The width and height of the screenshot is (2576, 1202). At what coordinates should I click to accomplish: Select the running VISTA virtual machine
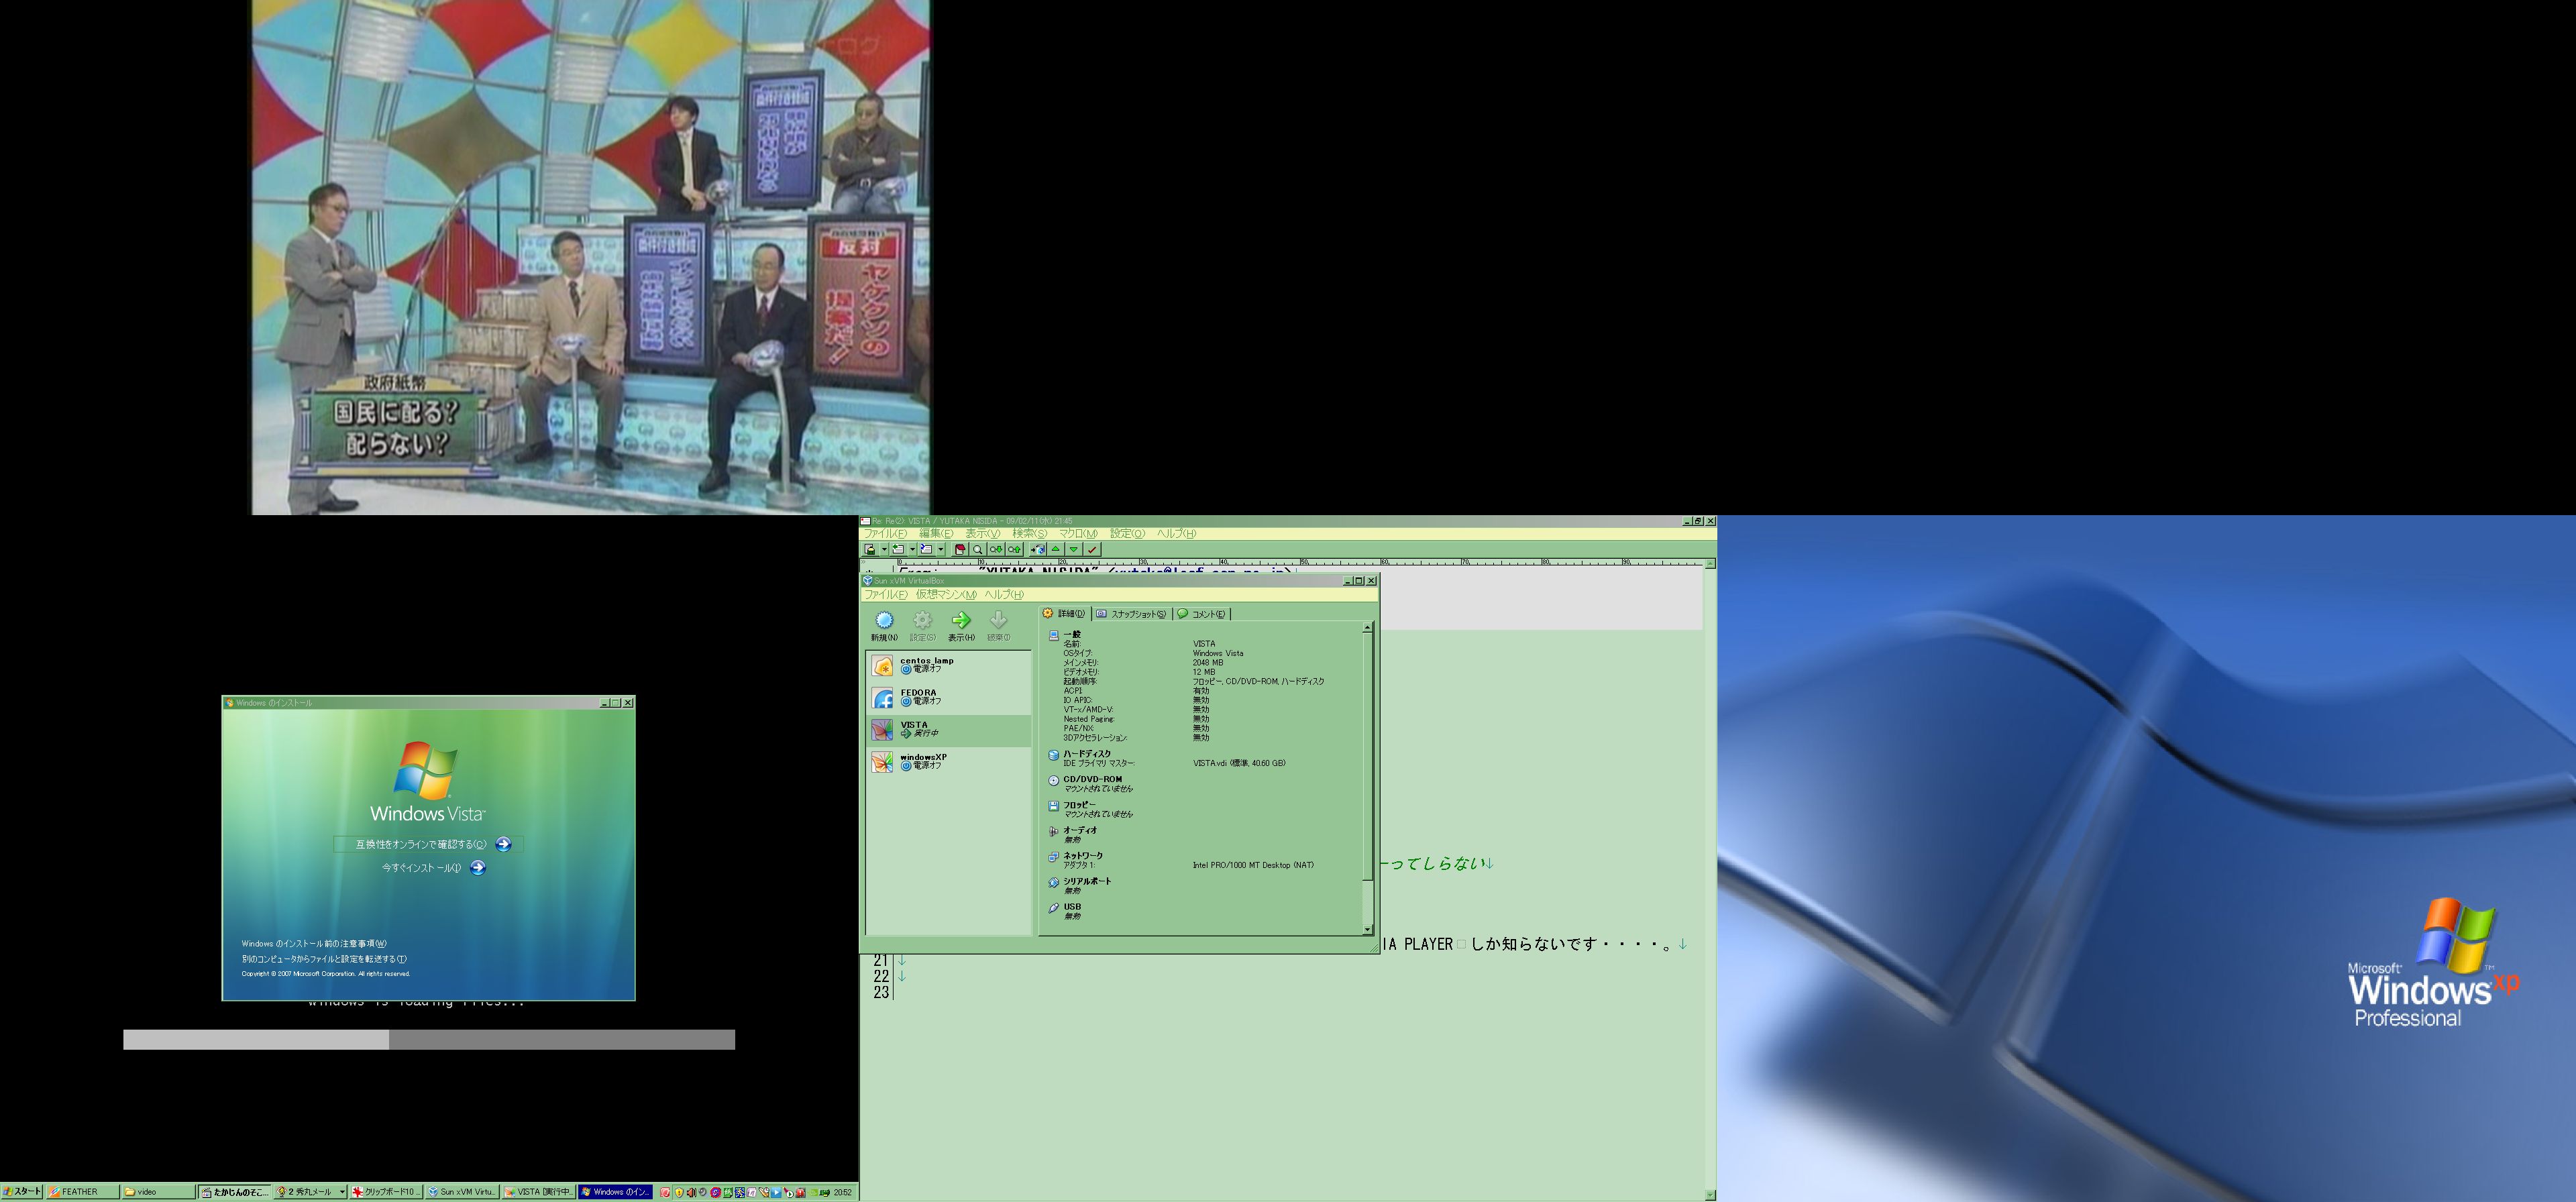tap(949, 730)
